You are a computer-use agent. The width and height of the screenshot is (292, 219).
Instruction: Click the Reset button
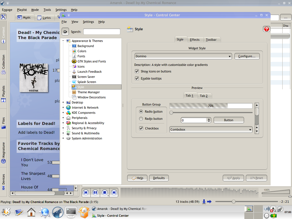(256, 178)
